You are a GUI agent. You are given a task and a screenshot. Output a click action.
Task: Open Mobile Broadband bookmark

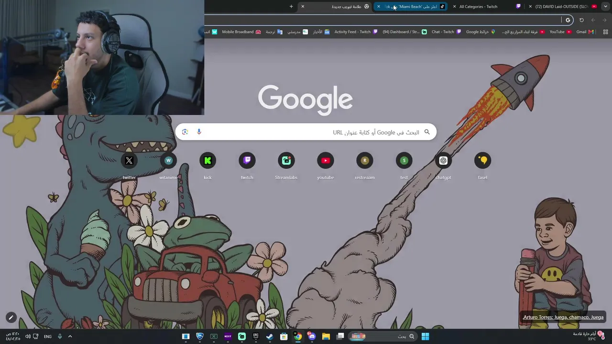[x=241, y=32]
